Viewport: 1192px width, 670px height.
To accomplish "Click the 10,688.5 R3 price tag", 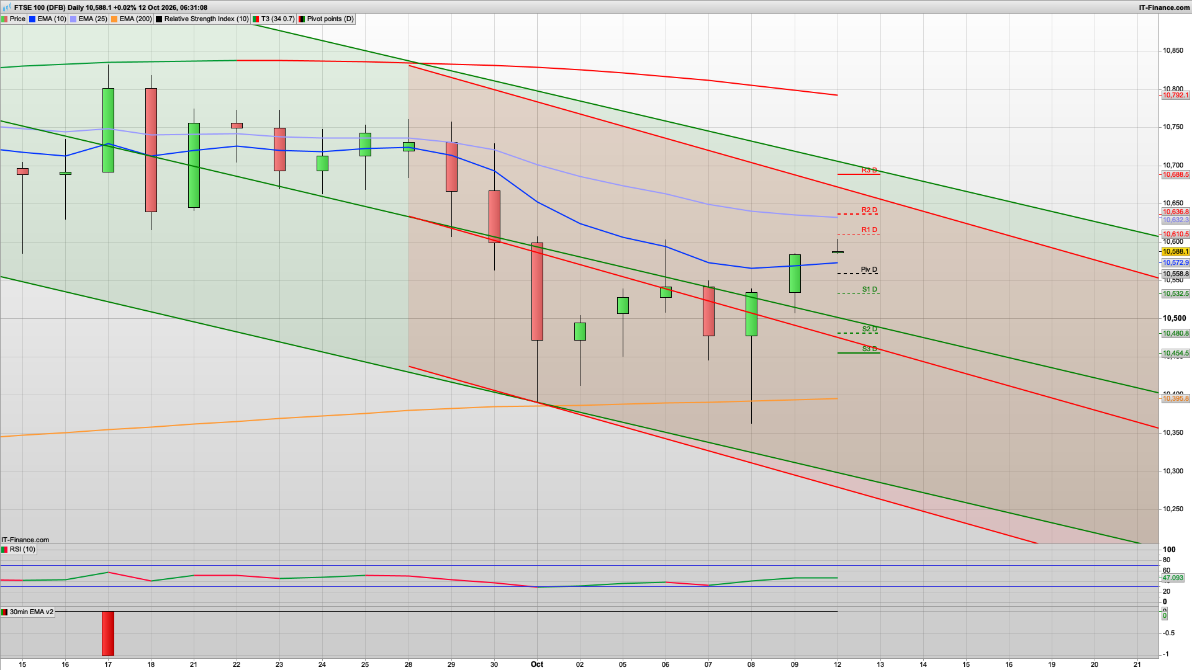I will [x=1175, y=174].
